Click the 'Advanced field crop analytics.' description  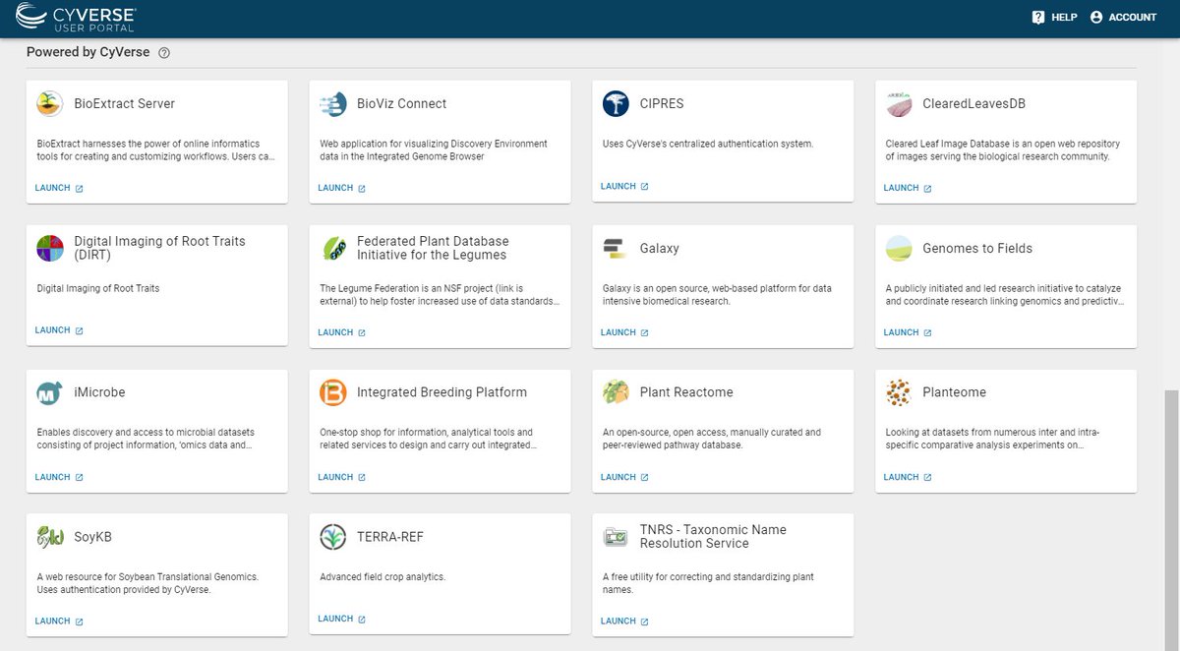tap(383, 577)
